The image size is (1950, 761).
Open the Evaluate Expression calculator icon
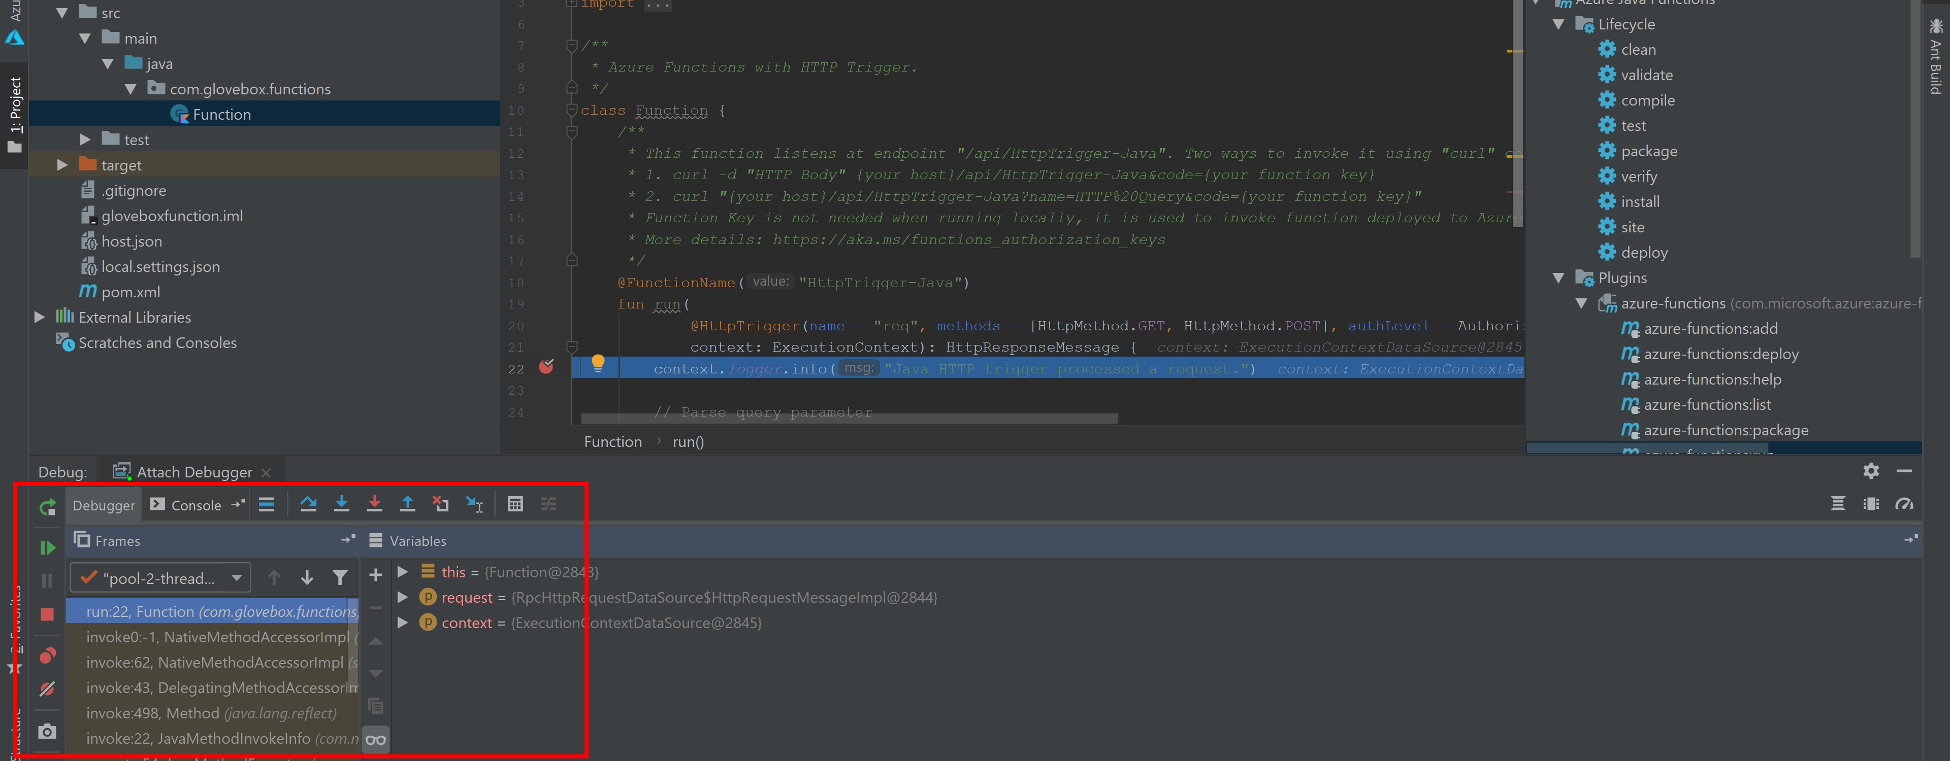pos(515,504)
